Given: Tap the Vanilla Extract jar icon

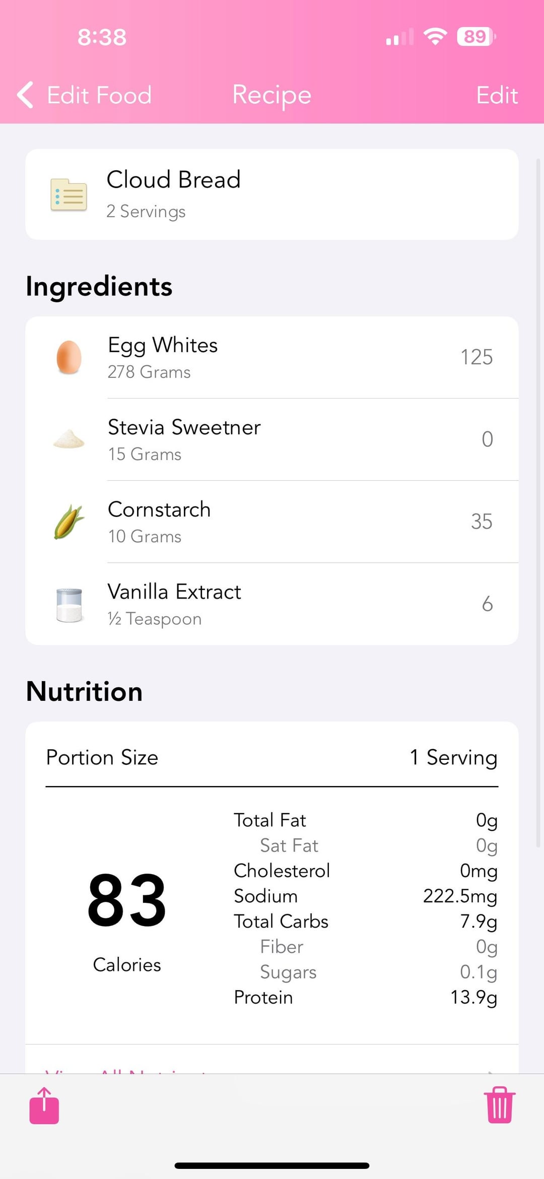Looking at the screenshot, I should [69, 604].
